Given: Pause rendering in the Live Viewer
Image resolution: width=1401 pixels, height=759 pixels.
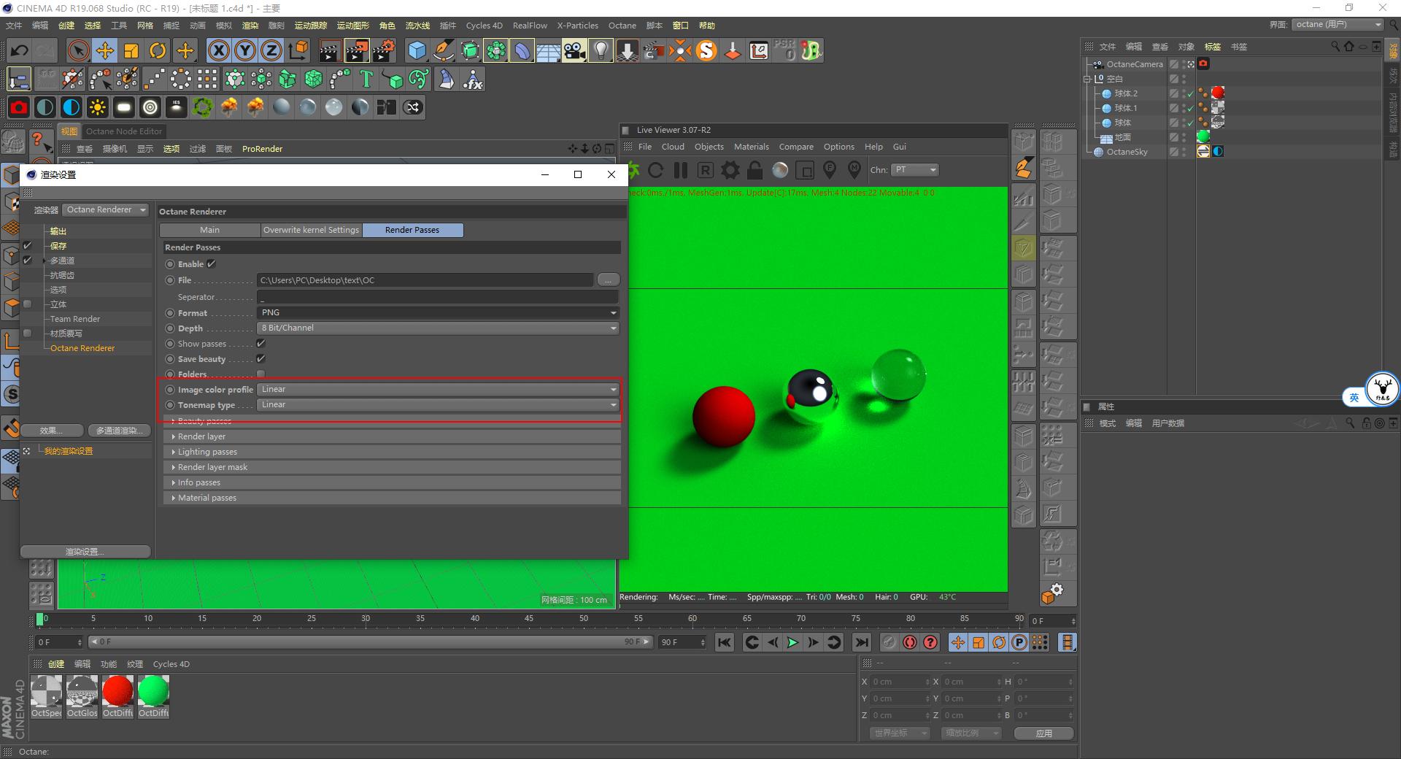Looking at the screenshot, I should click(680, 170).
